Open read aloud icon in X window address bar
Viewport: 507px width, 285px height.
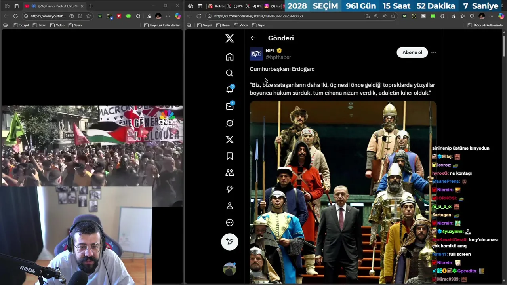[x=384, y=16]
